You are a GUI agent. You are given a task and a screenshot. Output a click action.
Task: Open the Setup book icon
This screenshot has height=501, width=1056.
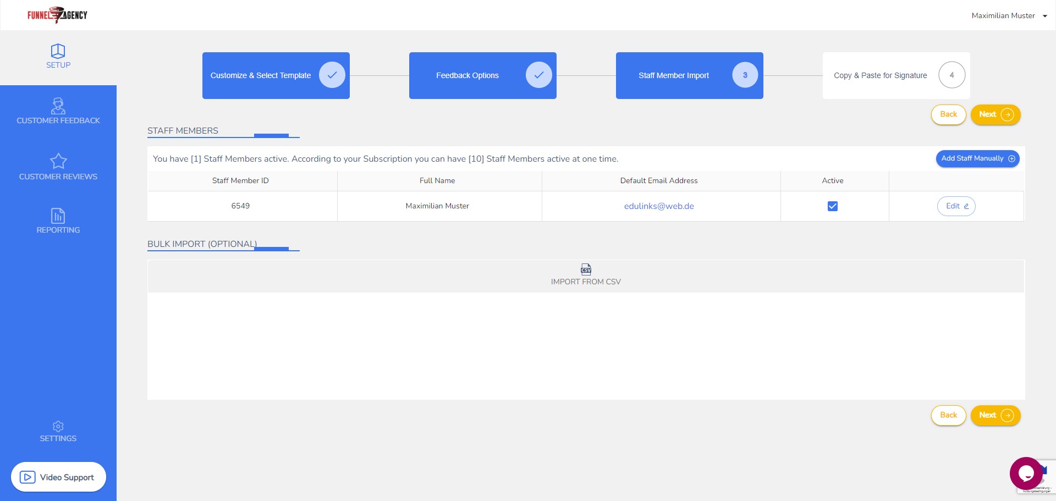58,51
